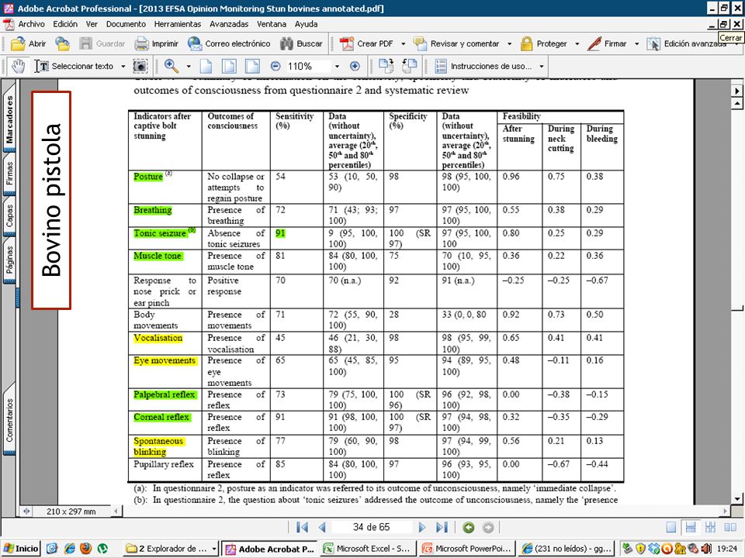
Task: Select the Hand tool
Action: 18,67
